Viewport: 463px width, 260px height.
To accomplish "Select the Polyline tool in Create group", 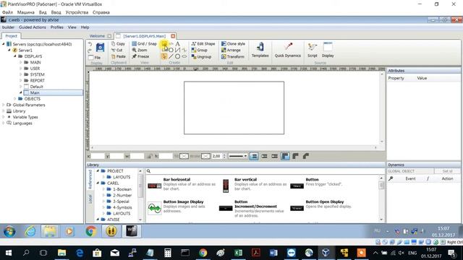I will tap(177, 50).
